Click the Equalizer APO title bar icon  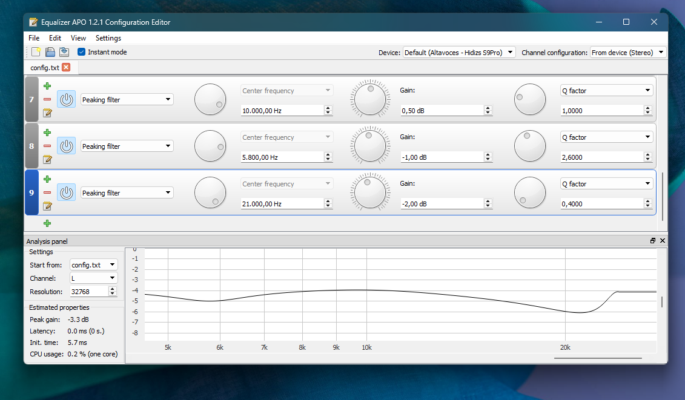click(33, 22)
